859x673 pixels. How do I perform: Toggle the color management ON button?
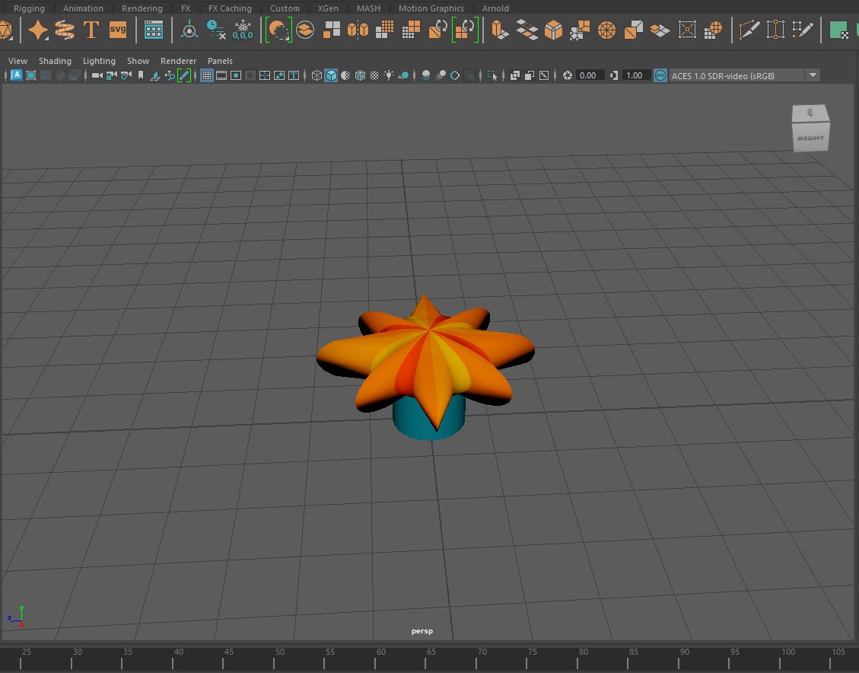click(x=660, y=75)
